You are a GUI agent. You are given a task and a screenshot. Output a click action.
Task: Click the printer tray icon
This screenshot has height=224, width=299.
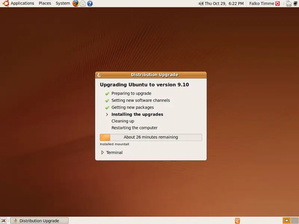[289, 3]
